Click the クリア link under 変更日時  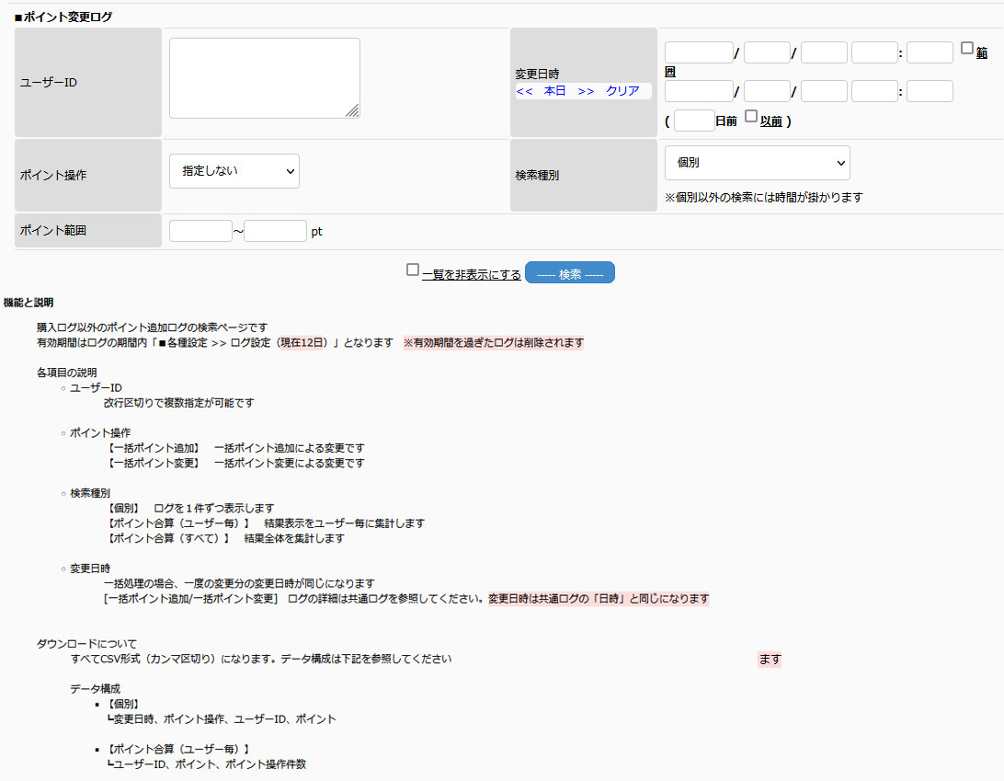(622, 91)
